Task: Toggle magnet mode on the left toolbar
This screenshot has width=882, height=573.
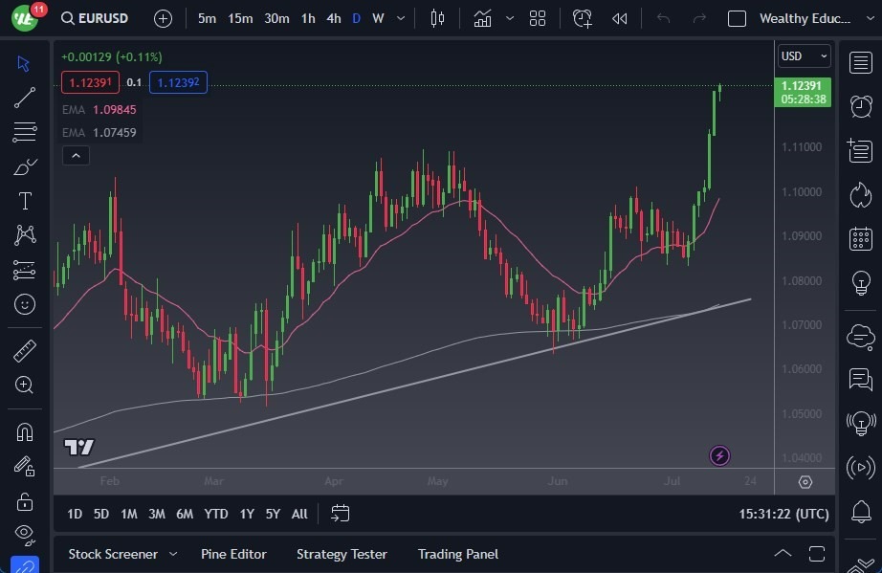Action: point(25,431)
